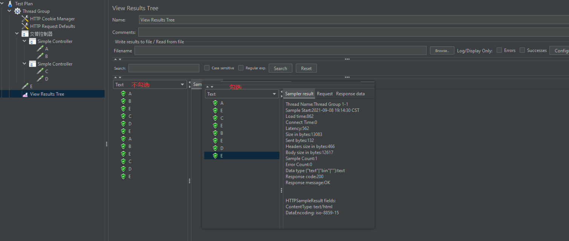Click green shield of highlighted E result
Screen dimensions: 569x241
[x=215, y=156]
